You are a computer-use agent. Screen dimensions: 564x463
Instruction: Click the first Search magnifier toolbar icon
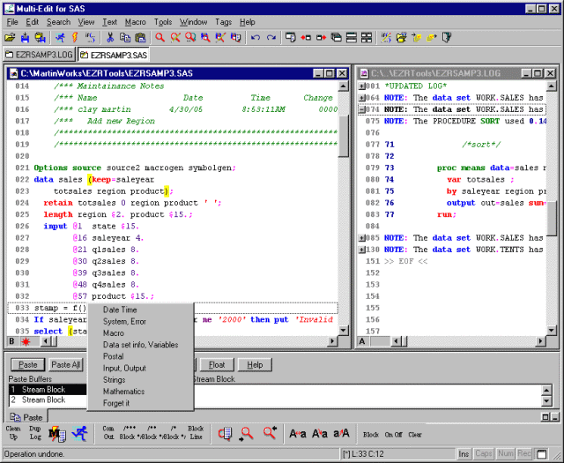160,38
